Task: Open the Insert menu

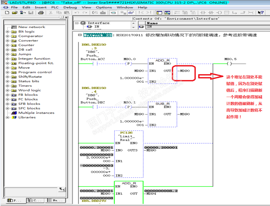Action: [41, 7]
